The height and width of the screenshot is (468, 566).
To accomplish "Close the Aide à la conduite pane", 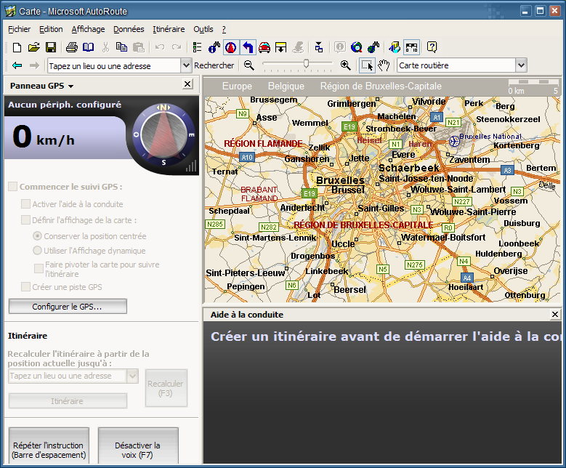I will point(555,315).
